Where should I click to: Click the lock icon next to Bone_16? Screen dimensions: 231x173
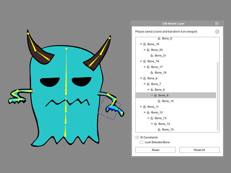(145, 61)
